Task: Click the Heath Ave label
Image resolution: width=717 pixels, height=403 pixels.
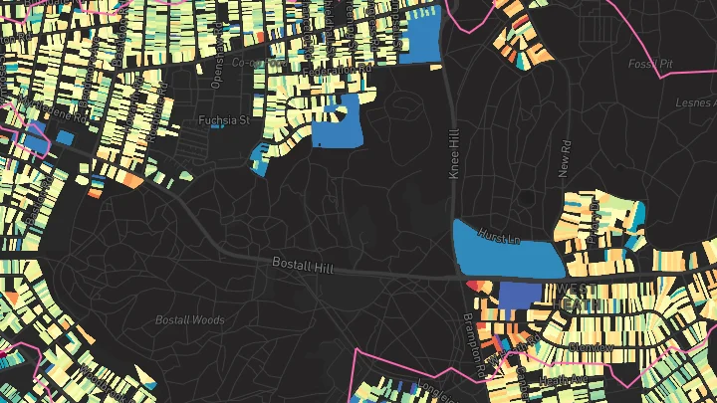Action: [563, 380]
